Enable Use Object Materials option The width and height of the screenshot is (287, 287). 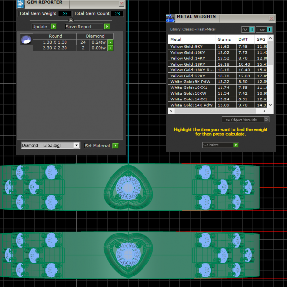pyautogui.click(x=266, y=120)
